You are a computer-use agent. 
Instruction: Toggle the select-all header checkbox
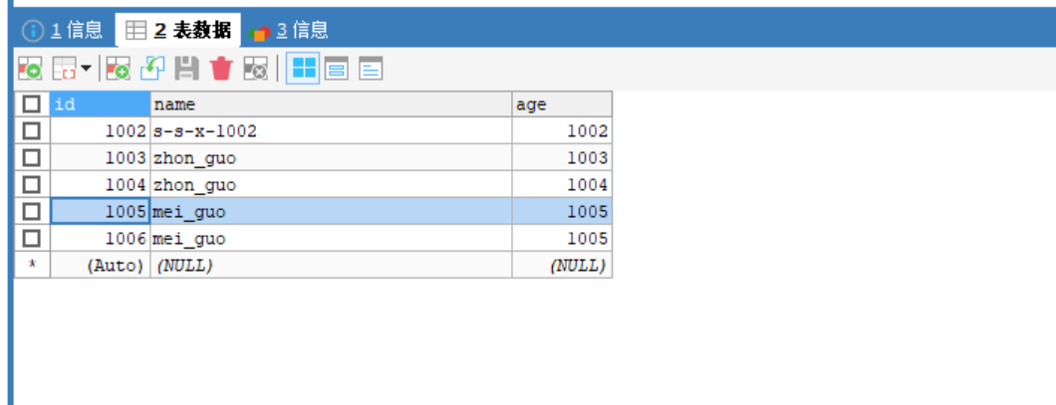point(32,104)
